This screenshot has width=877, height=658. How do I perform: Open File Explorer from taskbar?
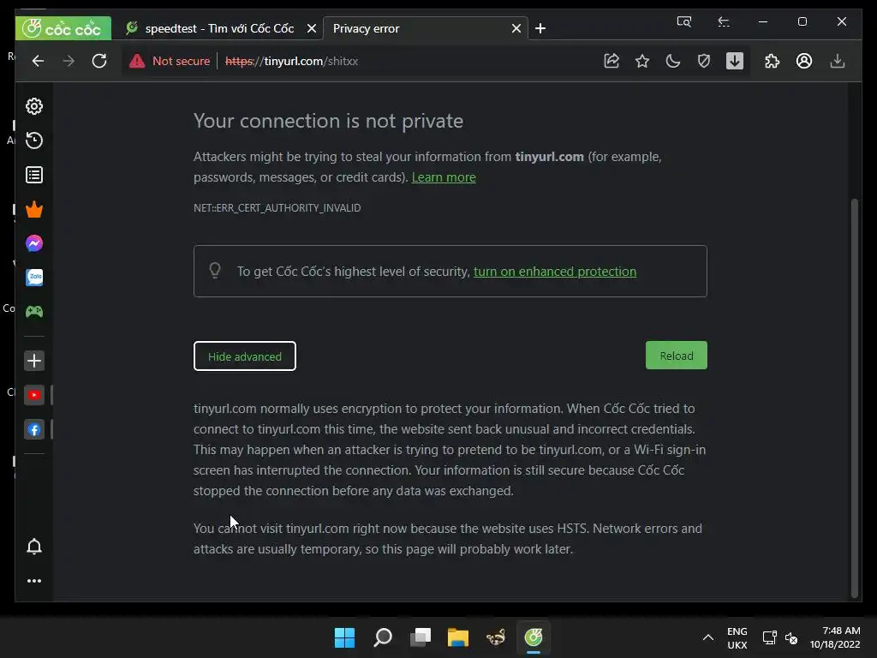(x=458, y=637)
